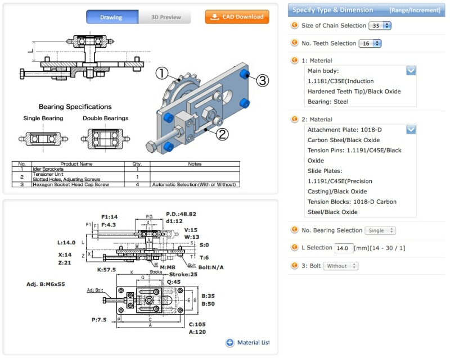
Task: Click orange arrow icon beside Size of Chain Selection
Action: 294,25
